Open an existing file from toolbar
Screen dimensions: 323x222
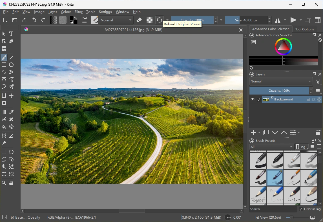[x=15, y=20]
